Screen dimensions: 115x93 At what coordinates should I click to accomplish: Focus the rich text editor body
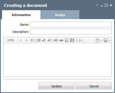pos(57,60)
